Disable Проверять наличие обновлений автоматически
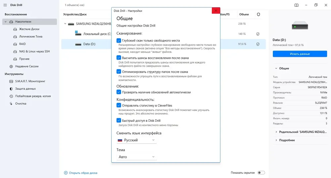The height and width of the screenshot is (178, 331). coord(118,92)
